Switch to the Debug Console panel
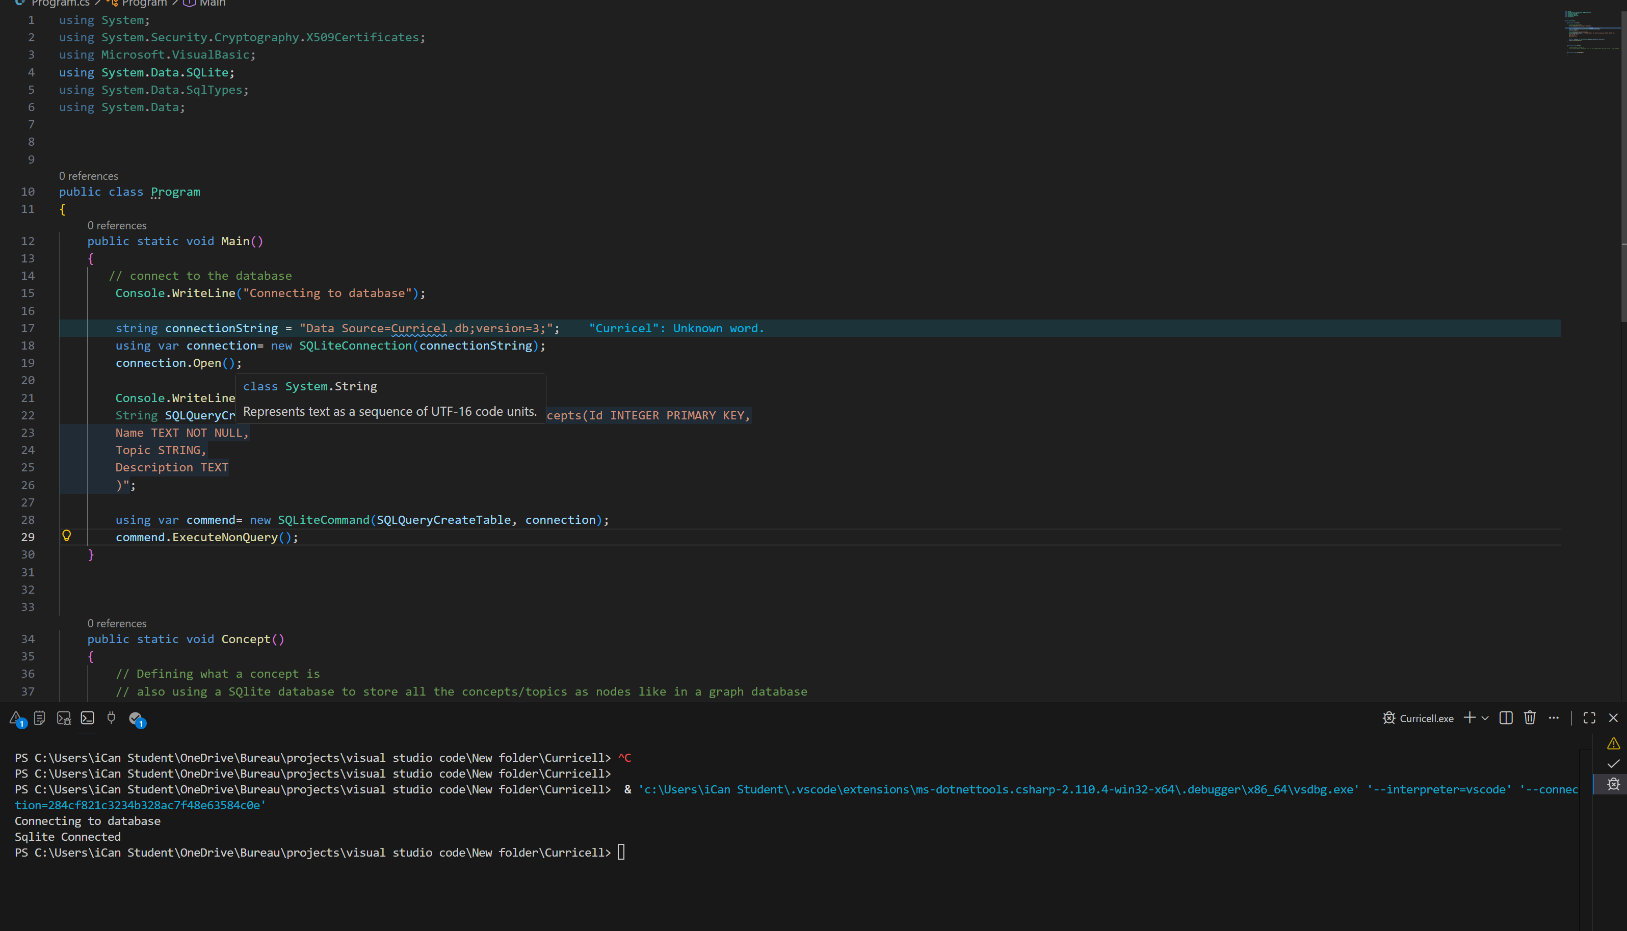Image resolution: width=1627 pixels, height=931 pixels. click(x=63, y=719)
